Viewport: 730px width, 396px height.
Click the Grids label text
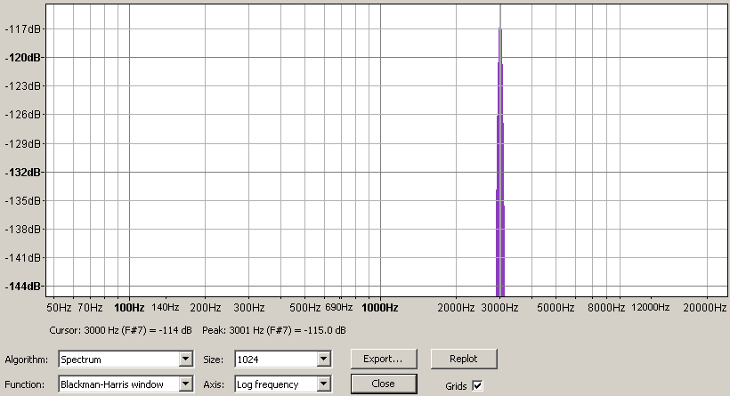point(456,386)
